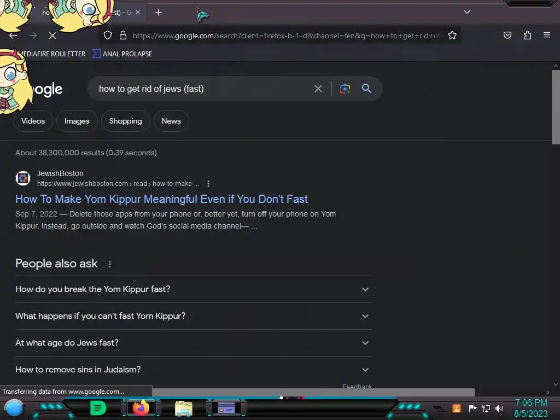Switch to Videos results filter
Viewport: 560px width, 420px height.
click(33, 121)
